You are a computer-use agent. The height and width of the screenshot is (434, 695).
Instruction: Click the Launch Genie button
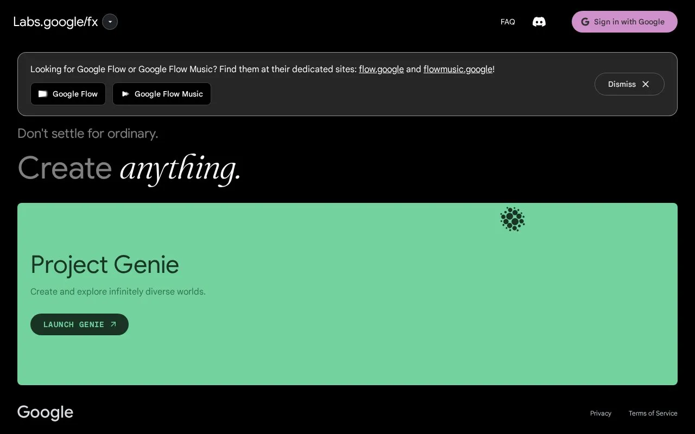[x=79, y=324]
